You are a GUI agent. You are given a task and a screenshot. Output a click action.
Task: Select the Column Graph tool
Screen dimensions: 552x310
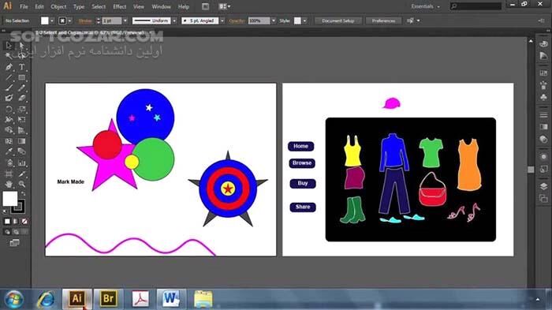click(22, 162)
